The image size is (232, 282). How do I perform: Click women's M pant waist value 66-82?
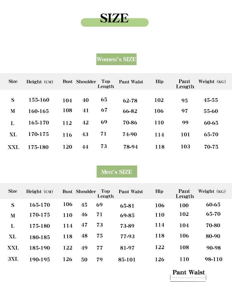(130, 111)
